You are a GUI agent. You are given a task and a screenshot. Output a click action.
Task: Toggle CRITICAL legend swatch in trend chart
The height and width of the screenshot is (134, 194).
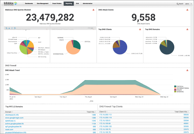point(175,86)
